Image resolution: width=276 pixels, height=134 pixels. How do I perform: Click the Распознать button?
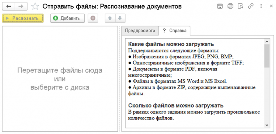[23, 18]
